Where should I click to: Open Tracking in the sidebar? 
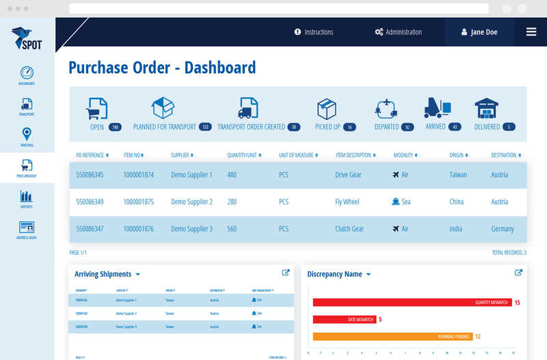[x=27, y=135]
